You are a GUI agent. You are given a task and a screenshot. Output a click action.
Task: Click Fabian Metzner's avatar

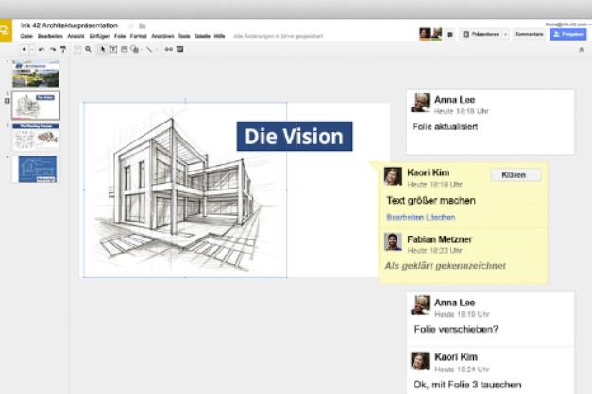(393, 241)
